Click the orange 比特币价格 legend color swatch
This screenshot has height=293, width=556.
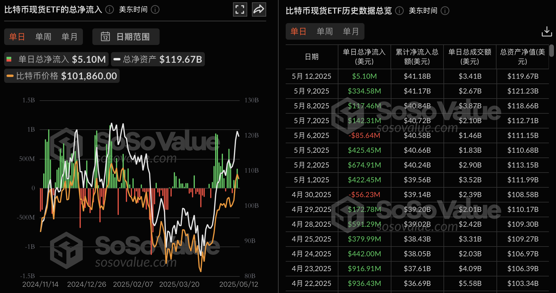coord(10,76)
